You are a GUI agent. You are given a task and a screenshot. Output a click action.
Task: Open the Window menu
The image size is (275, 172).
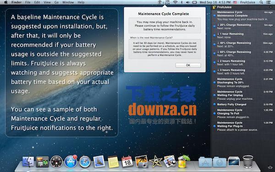tap(68, 2)
